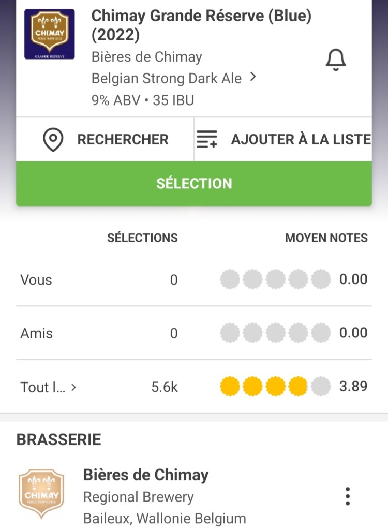Tap the Chimay Grande Réserve beer logo
The height and width of the screenshot is (530, 388).
(49, 34)
